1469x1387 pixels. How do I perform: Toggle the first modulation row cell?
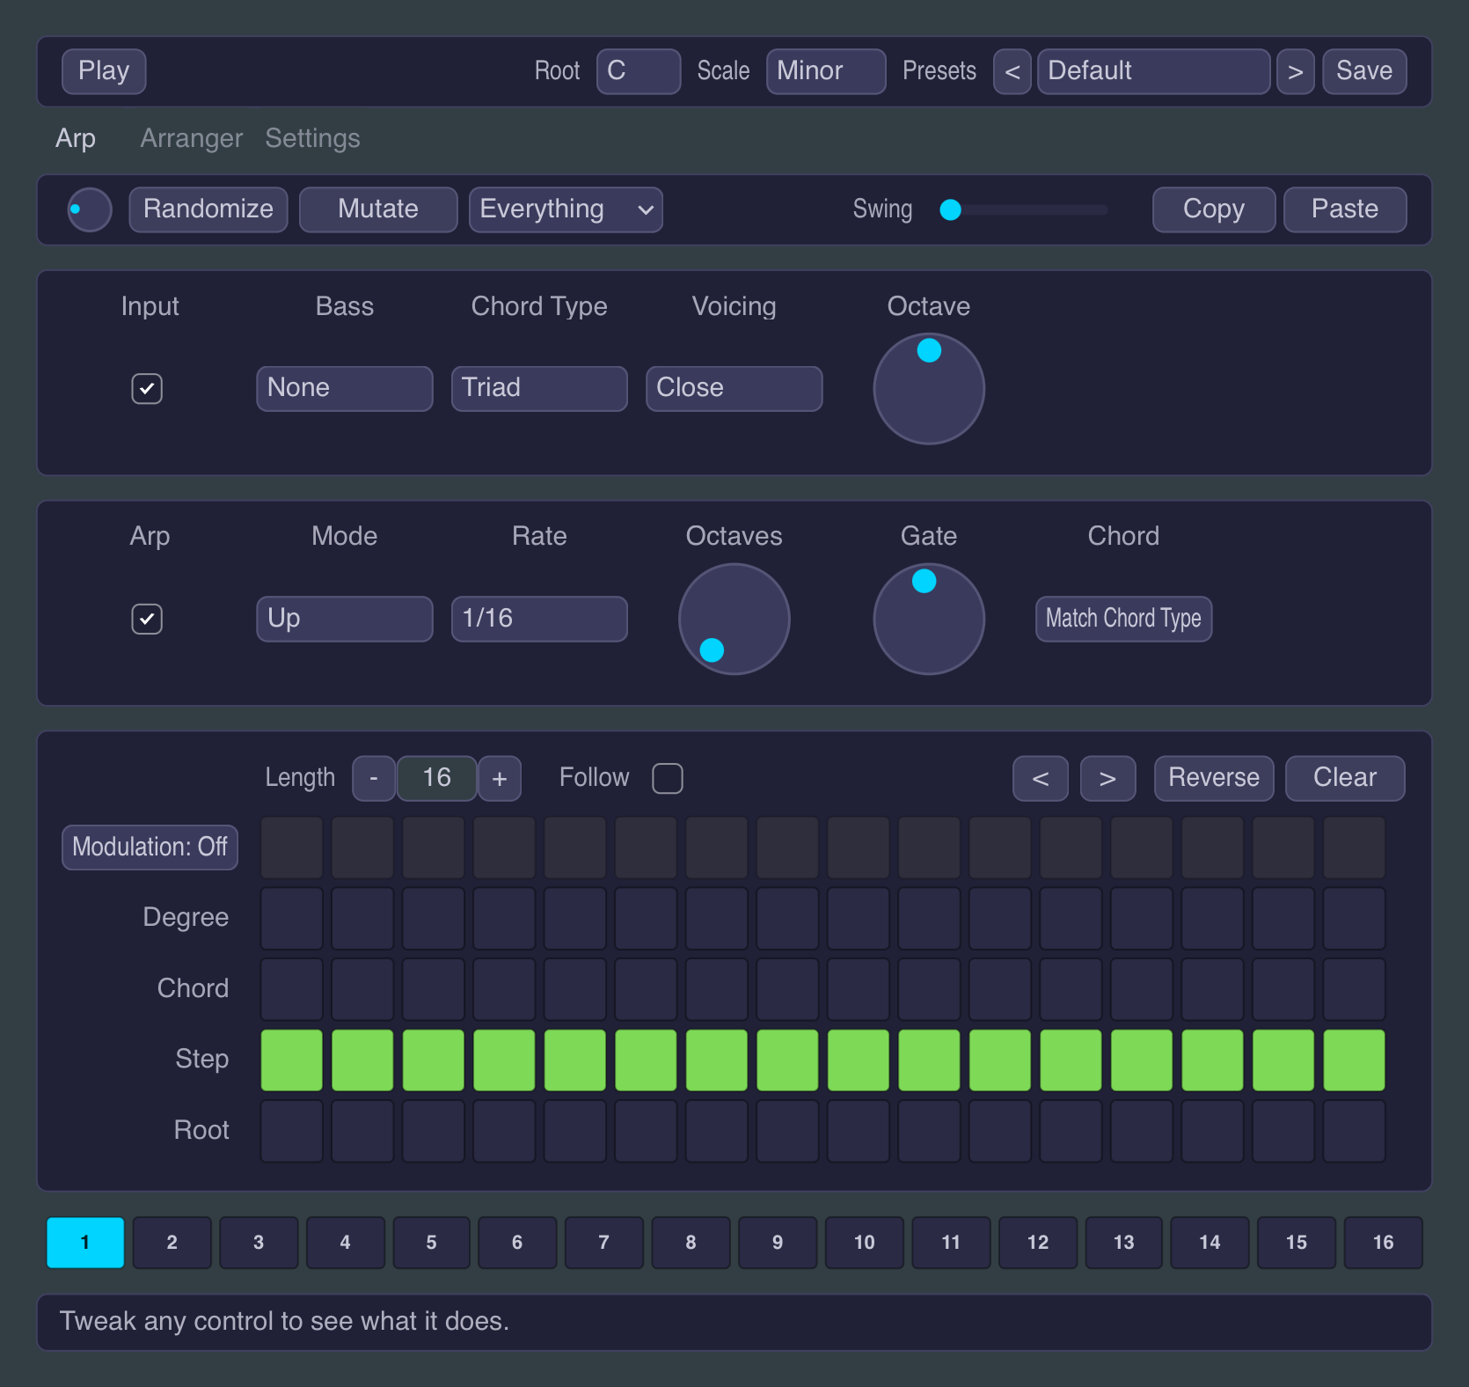pyautogui.click(x=292, y=848)
